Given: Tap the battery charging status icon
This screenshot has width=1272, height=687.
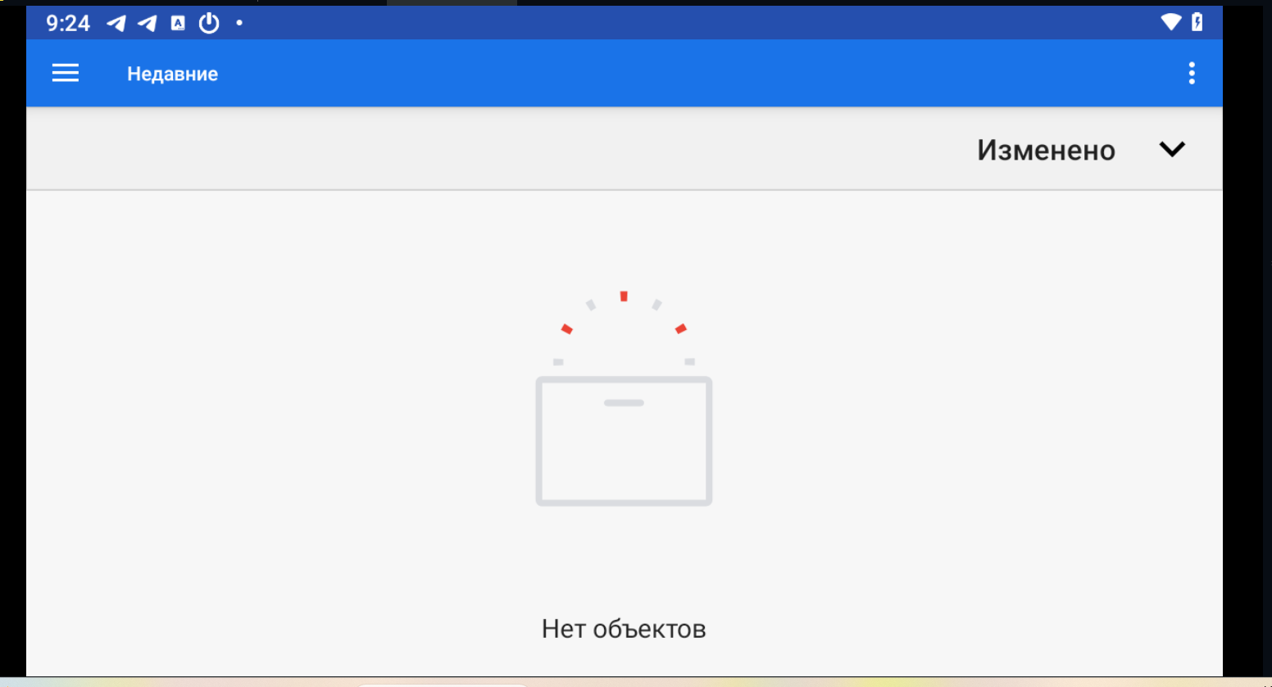Looking at the screenshot, I should click(1197, 22).
